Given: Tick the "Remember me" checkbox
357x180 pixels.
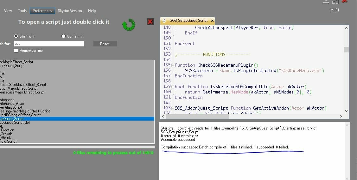Looking at the screenshot, I should 16,51.
